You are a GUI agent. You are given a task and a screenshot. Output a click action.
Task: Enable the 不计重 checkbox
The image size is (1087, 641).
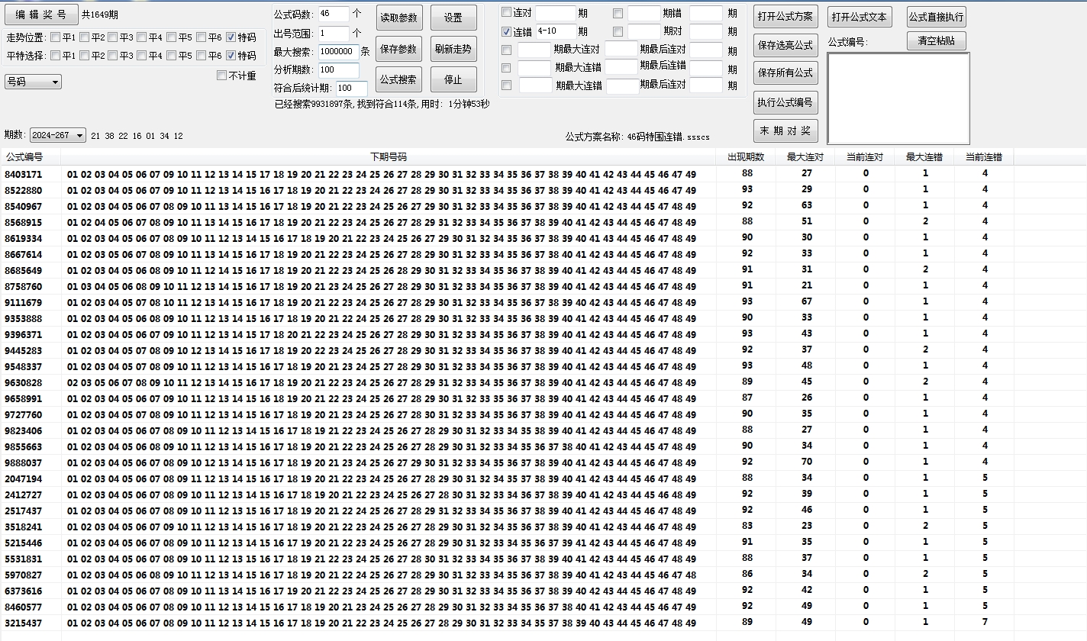222,76
